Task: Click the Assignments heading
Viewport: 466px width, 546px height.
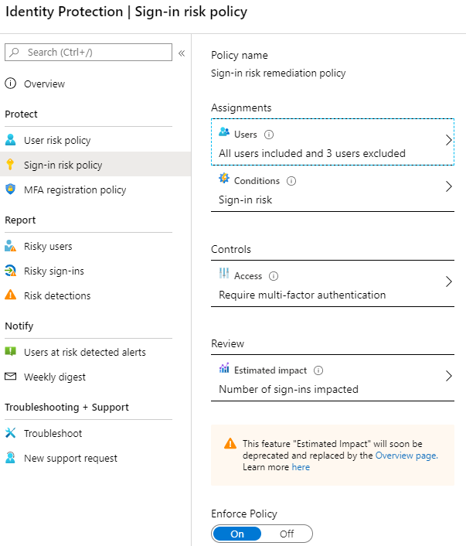Action: pos(241,107)
